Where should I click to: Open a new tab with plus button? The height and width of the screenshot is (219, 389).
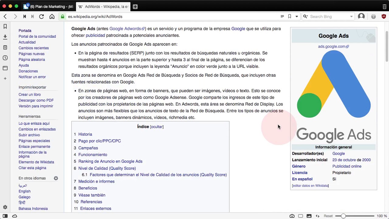coord(135,6)
